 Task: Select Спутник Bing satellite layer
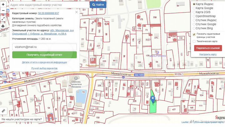(194, 28)
